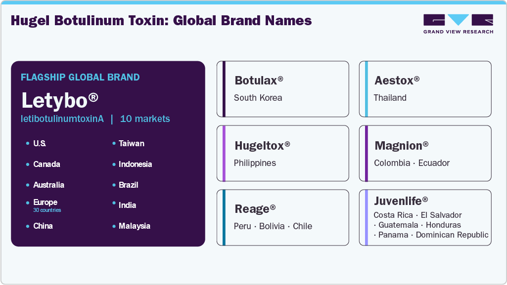The width and height of the screenshot is (507, 285).
Task: Select 'Colombia · Ecuador' under Magnion
Action: point(412,163)
